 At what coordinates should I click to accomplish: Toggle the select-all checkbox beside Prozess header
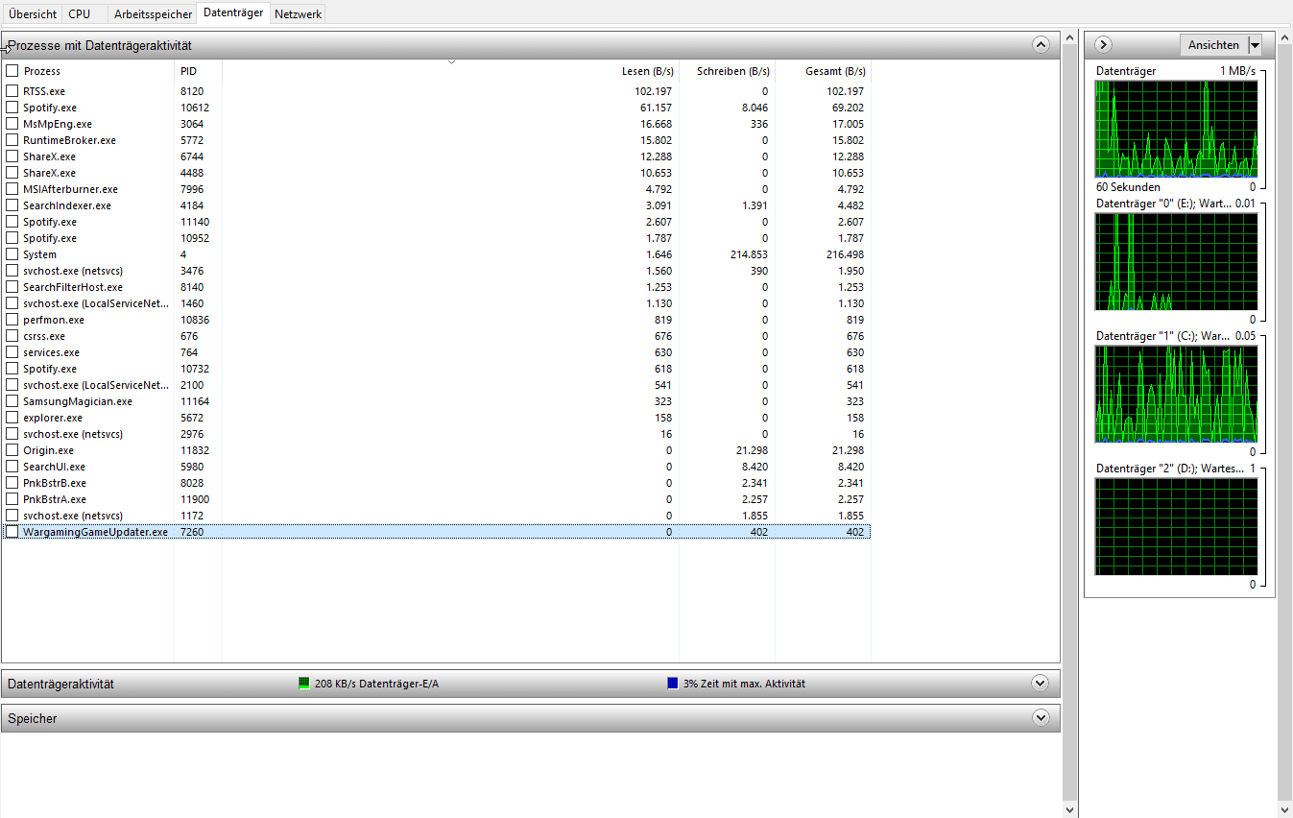[12, 71]
